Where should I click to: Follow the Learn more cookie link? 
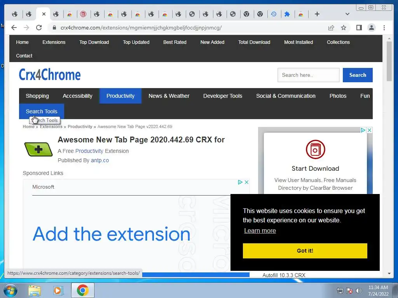260,230
